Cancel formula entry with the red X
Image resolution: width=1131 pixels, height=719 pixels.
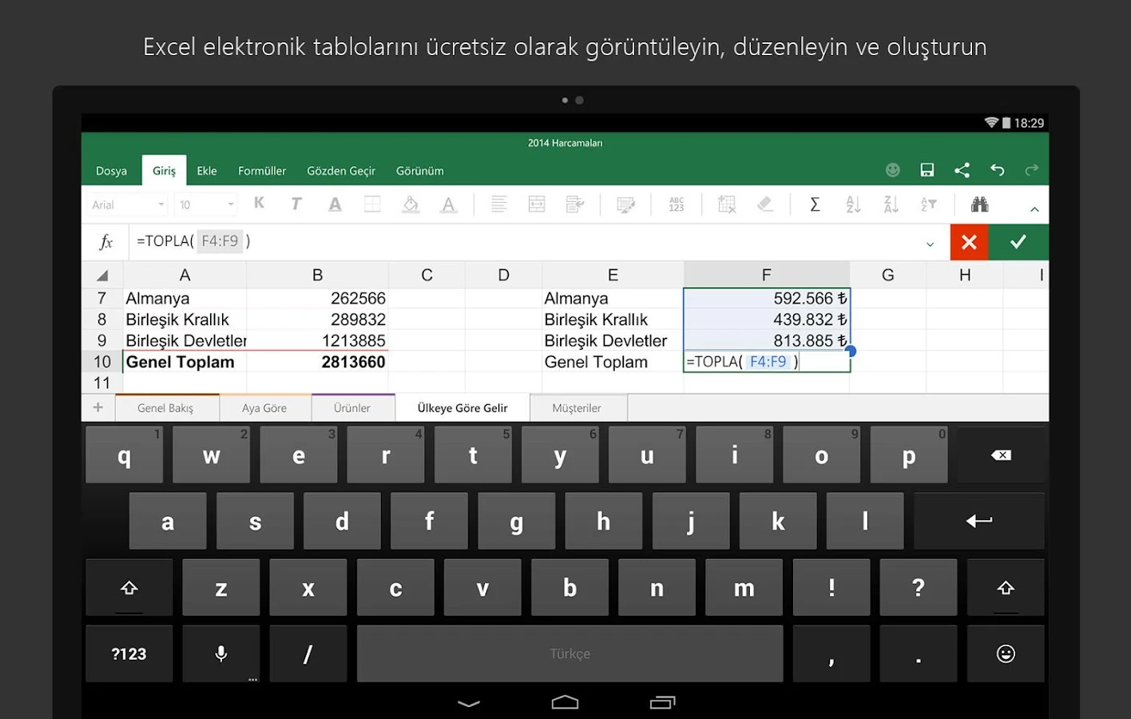point(969,242)
